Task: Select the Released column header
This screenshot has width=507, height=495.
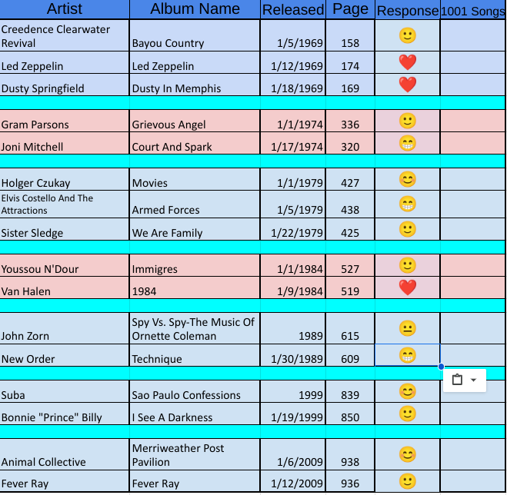Action: 293,9
